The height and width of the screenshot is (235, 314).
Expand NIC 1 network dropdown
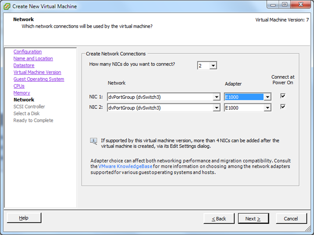coord(217,97)
